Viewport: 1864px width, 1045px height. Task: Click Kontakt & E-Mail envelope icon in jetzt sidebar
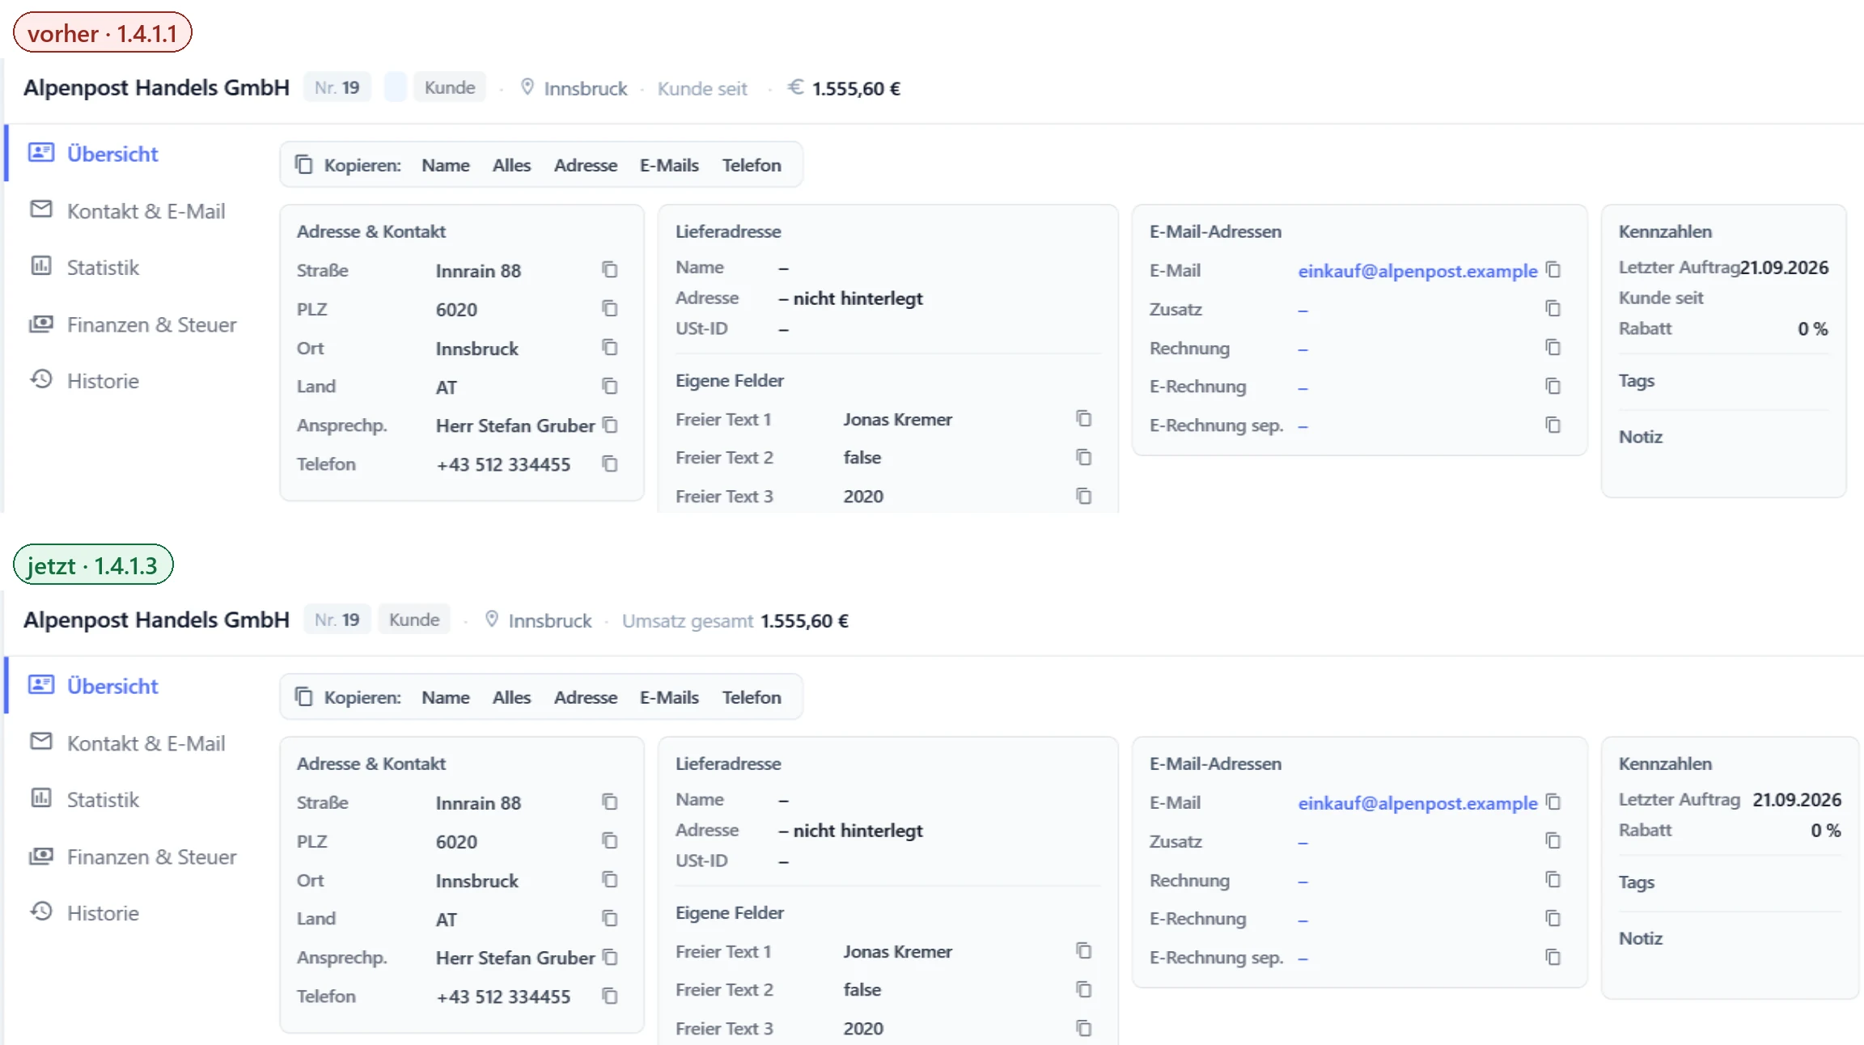[x=41, y=742]
